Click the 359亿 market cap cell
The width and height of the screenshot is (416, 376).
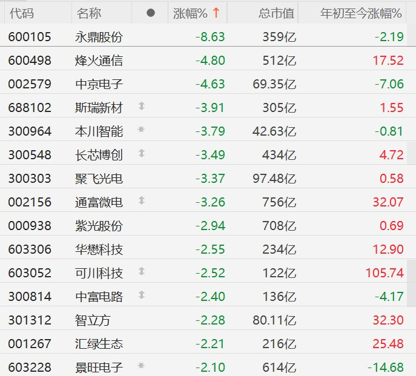279,37
